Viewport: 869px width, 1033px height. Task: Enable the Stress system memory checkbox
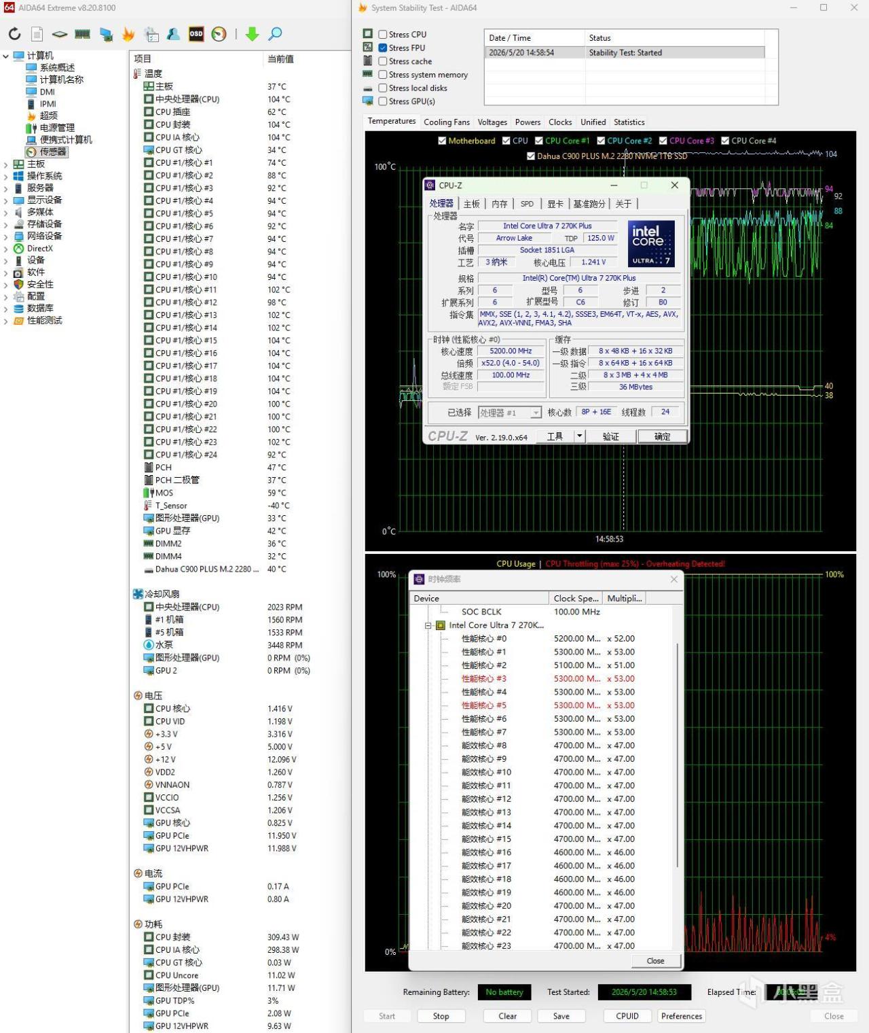click(x=383, y=75)
